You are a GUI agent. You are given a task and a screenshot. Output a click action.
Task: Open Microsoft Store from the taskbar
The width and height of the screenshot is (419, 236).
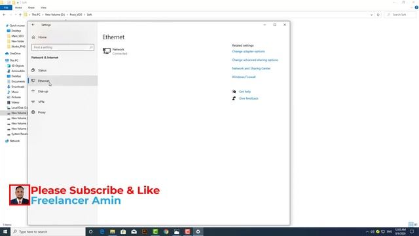click(x=123, y=231)
